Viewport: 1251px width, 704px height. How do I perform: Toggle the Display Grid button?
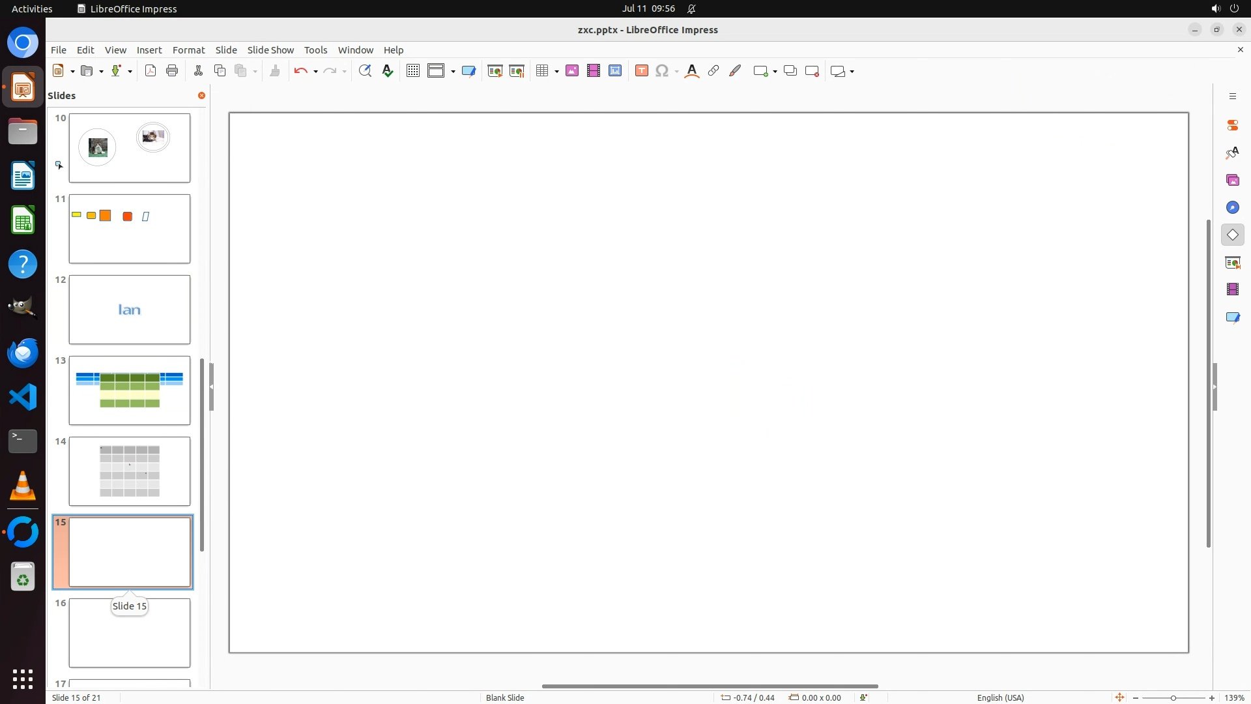412,71
